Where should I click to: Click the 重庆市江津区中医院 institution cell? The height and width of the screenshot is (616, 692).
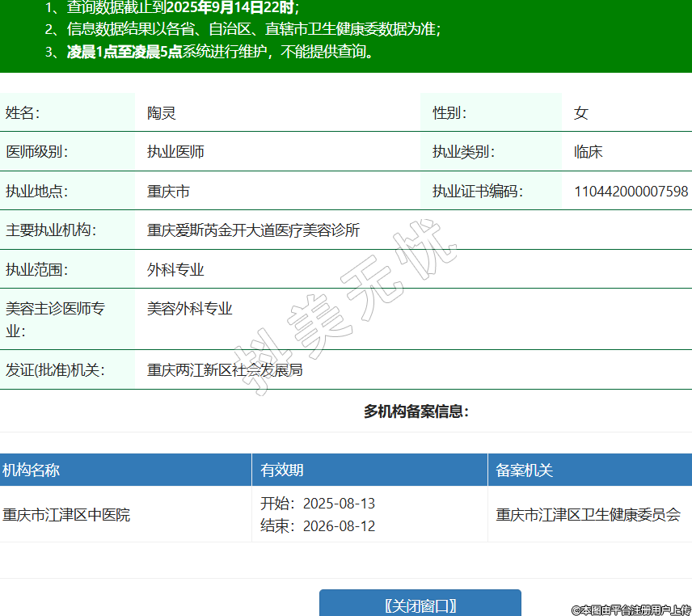tap(66, 515)
